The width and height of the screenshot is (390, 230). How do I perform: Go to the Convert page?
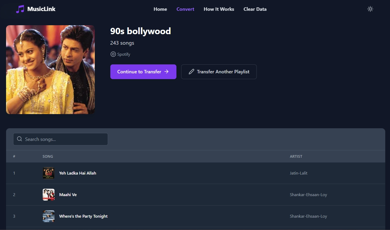[185, 9]
